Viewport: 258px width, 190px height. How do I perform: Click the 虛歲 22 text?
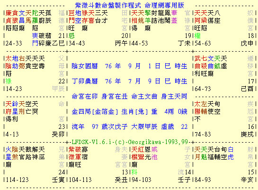174,127
